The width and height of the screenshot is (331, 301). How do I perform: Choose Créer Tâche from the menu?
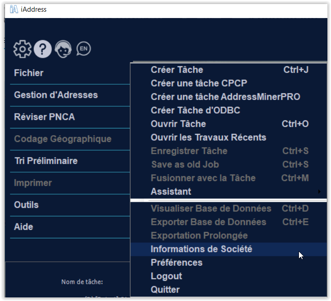point(177,70)
